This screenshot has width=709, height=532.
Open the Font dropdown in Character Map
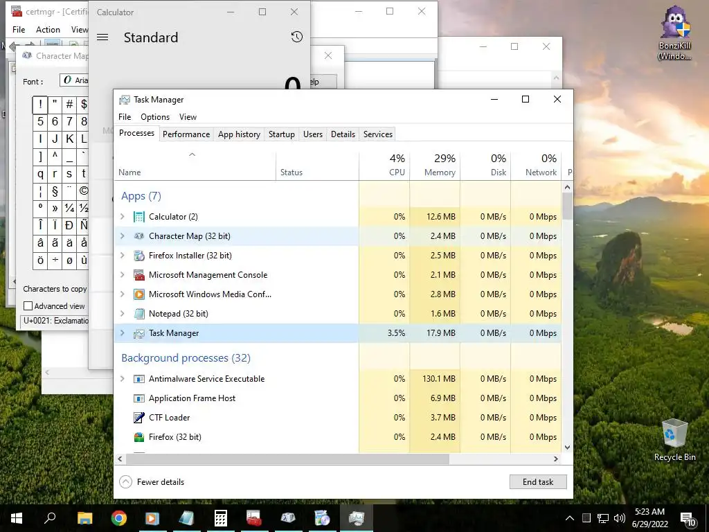tap(75, 80)
